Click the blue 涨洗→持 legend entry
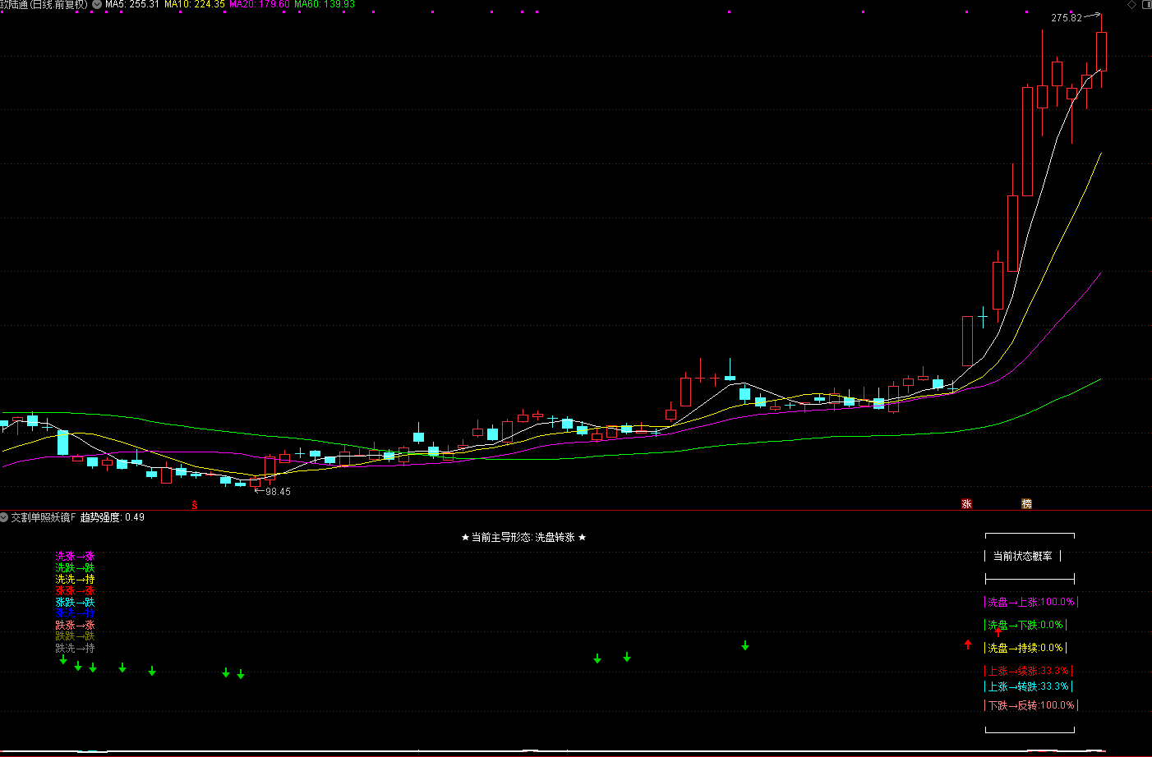This screenshot has width=1152, height=757. [x=75, y=613]
